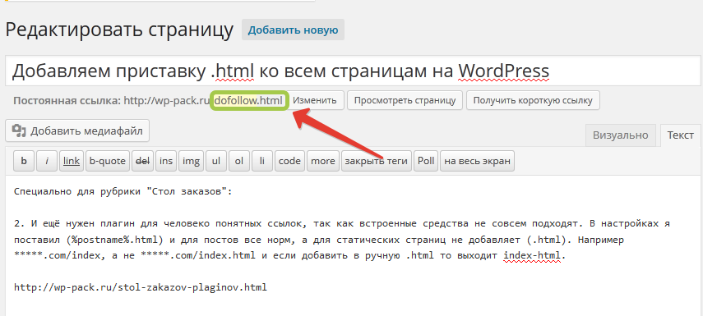Insert a hyperlink with the link quicktag

(x=72, y=161)
